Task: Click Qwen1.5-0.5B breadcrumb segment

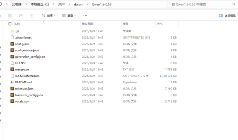Action: 101,4
